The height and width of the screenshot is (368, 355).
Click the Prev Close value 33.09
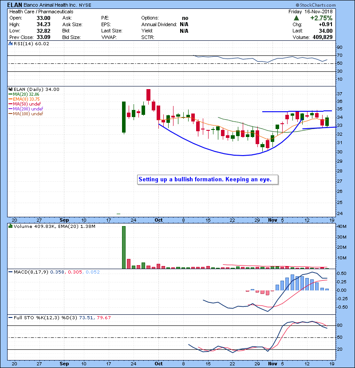click(43, 37)
